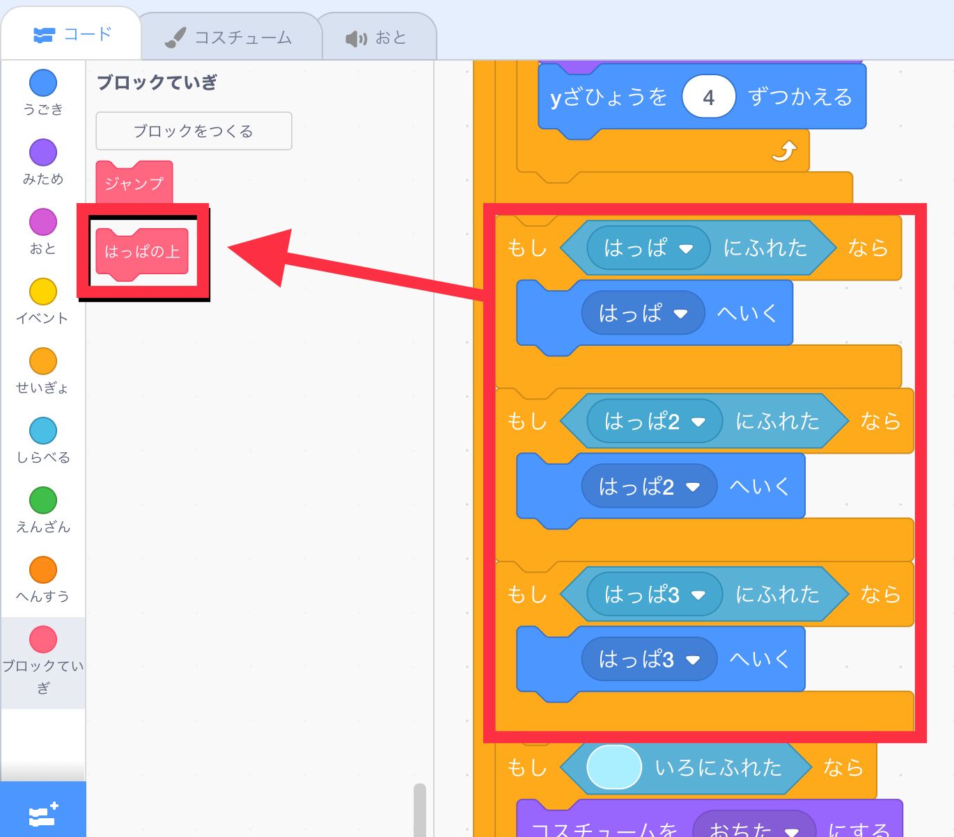Open the へんすう (Variables) block category
The width and height of the screenshot is (954, 837).
tap(43, 576)
